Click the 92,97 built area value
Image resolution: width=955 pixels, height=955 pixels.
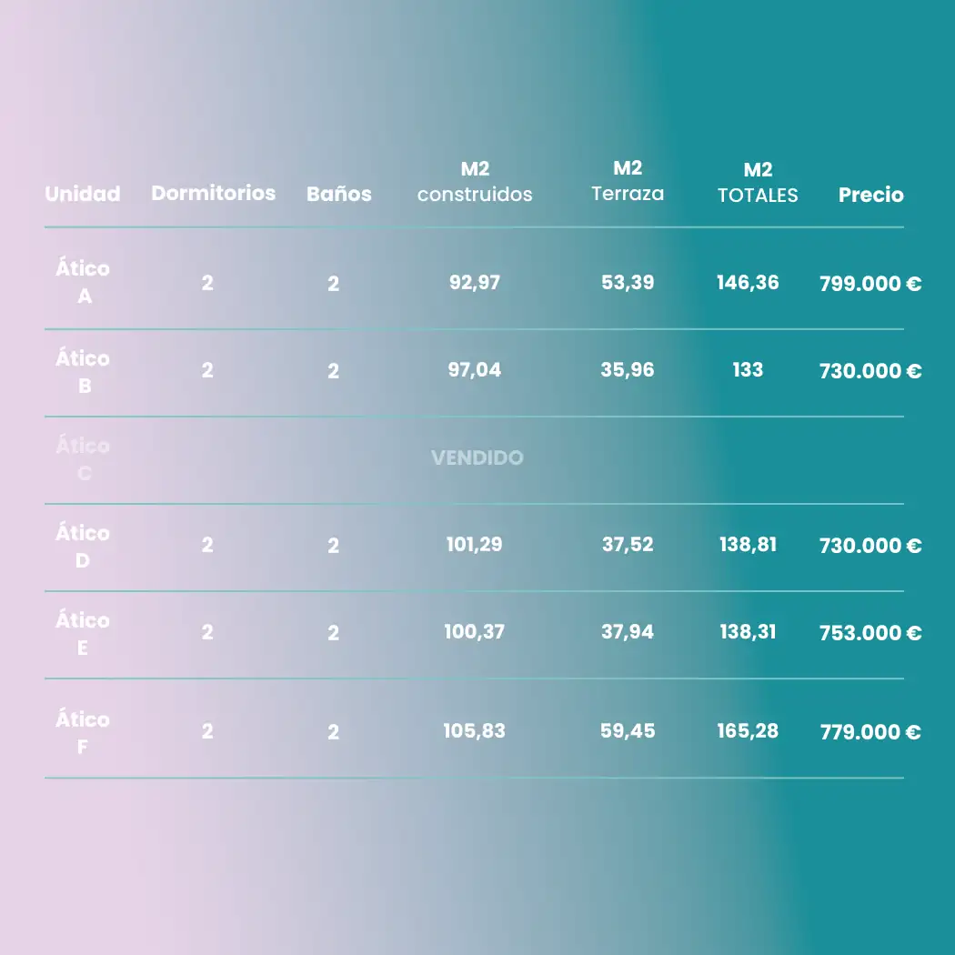coord(475,282)
